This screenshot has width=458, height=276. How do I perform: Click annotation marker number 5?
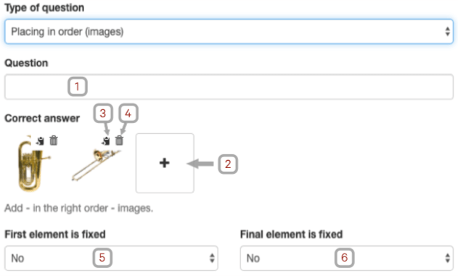pyautogui.click(x=102, y=258)
